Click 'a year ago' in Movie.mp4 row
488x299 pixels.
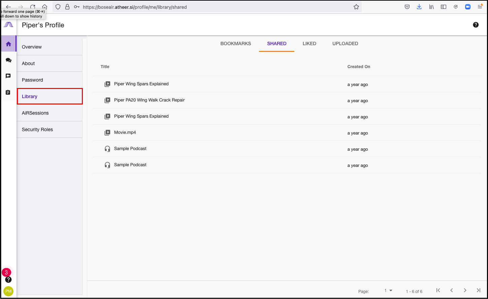tap(358, 133)
